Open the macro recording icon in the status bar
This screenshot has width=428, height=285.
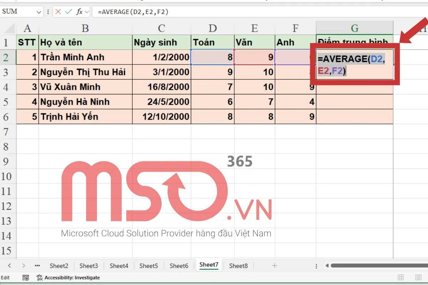26,278
